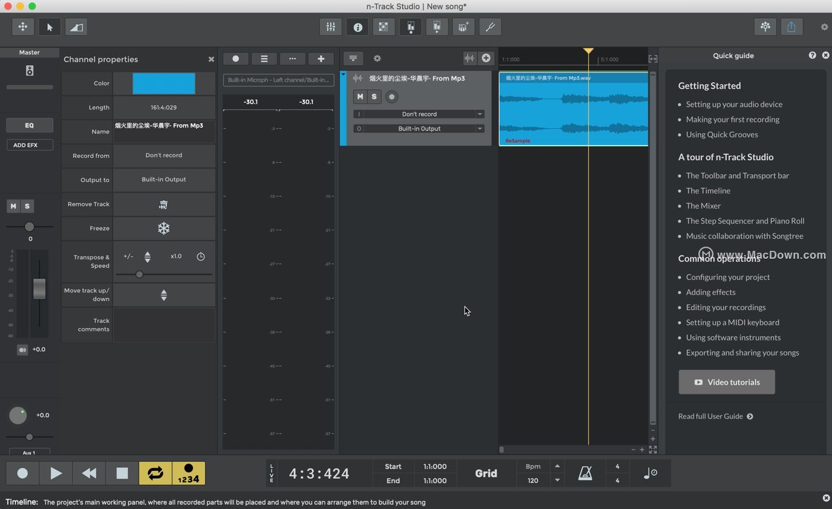
Task: Click the EQ button on Master
Action: (30, 125)
